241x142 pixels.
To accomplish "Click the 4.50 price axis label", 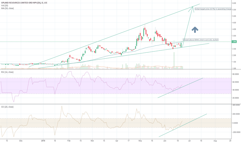I will (x=234, y=23).
